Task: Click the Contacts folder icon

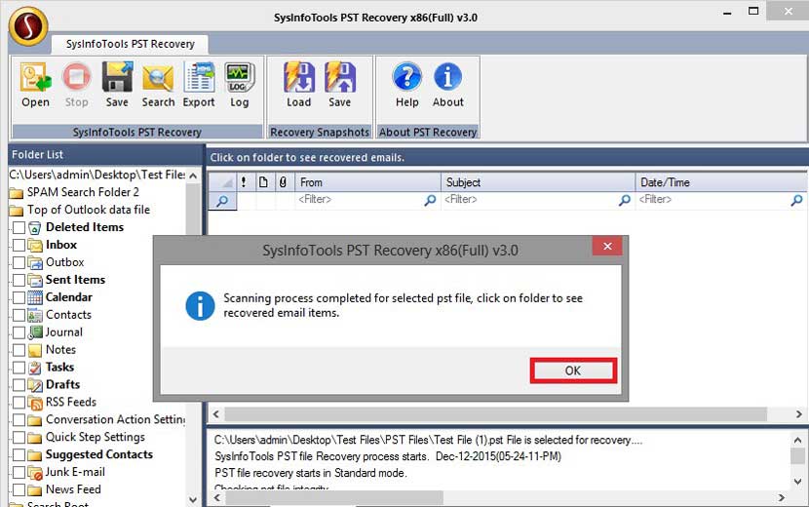Action: 35,315
